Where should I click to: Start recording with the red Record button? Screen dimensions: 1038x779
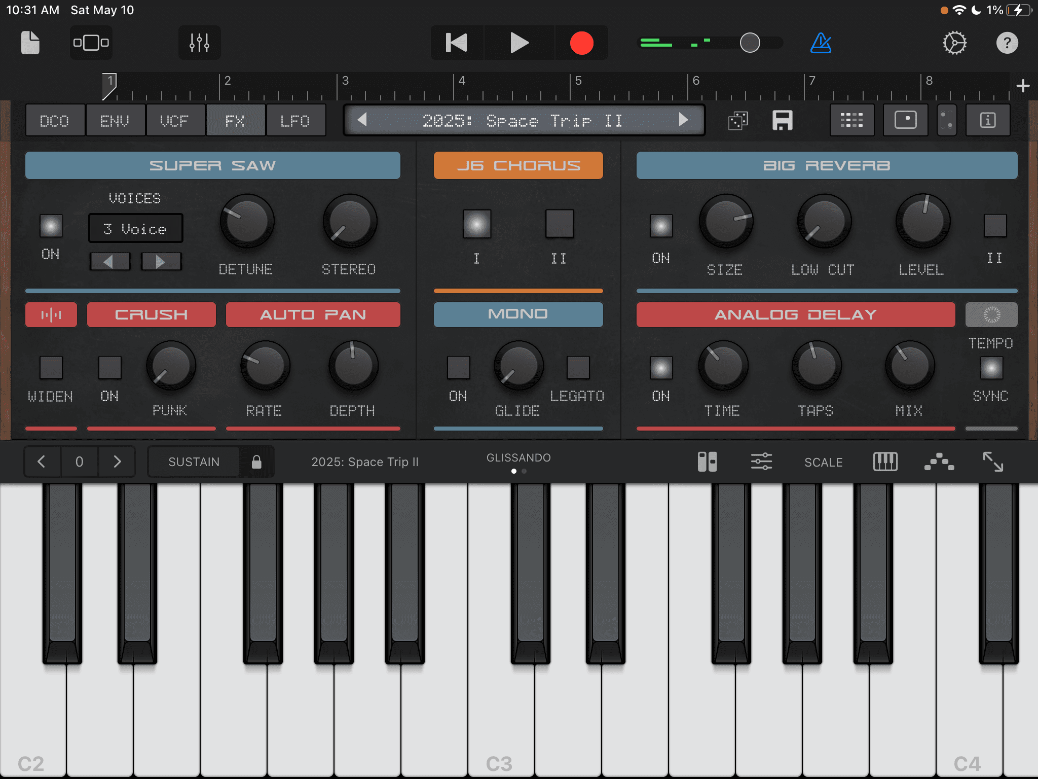point(581,43)
